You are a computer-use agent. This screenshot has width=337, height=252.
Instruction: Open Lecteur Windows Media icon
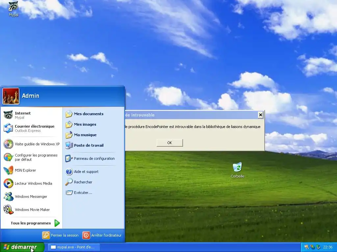8,183
